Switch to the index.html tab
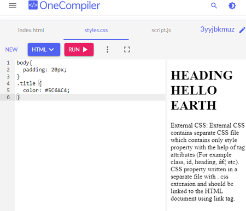This screenshot has width=246, height=211. 31,30
